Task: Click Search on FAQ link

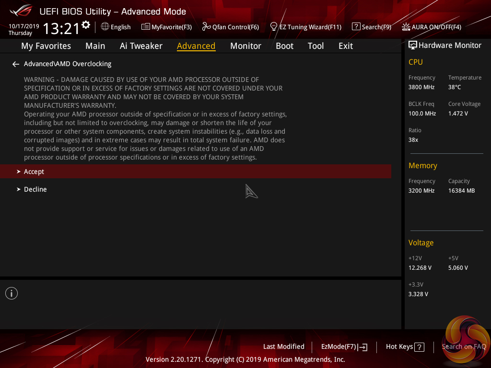Action: tap(464, 346)
